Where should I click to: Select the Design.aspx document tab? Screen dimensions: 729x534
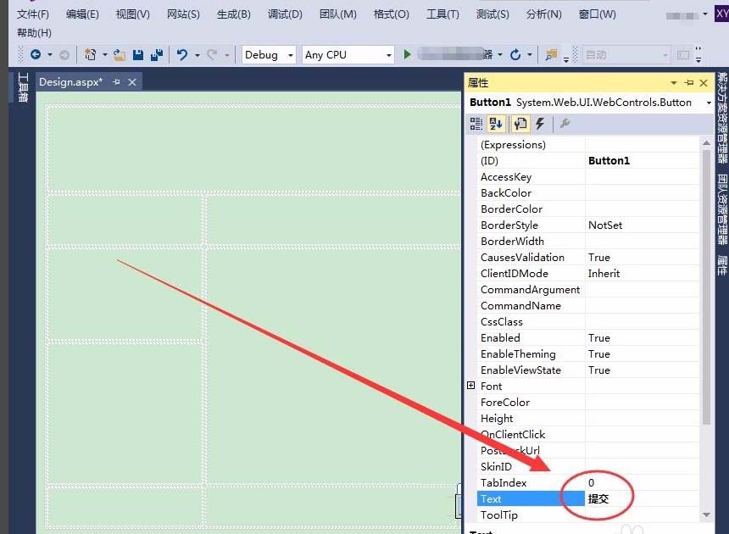pyautogui.click(x=70, y=82)
